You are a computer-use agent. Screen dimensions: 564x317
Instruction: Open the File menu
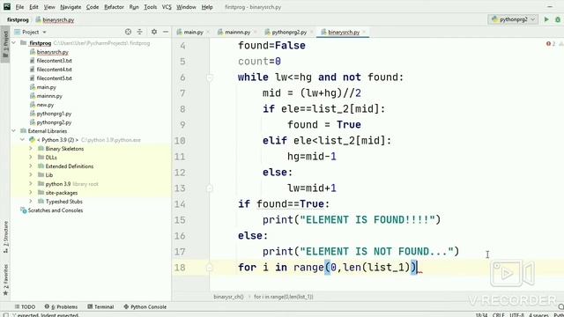tap(19, 7)
